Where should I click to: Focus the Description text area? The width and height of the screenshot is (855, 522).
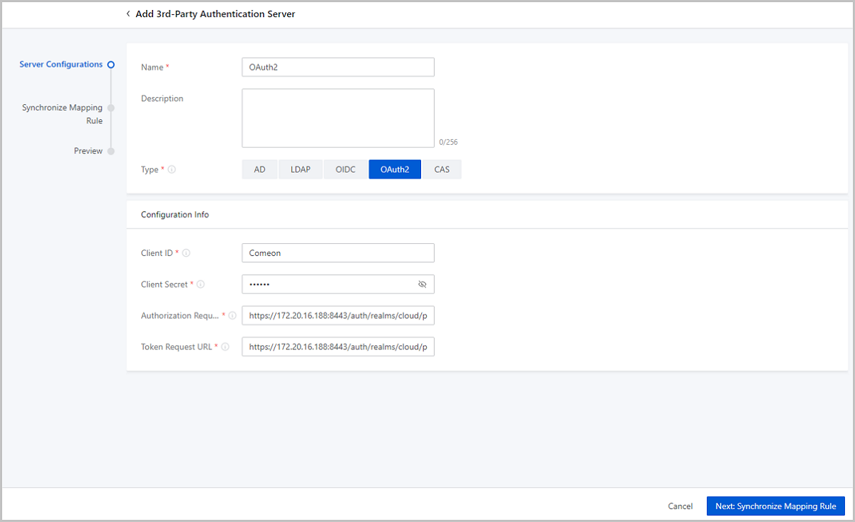pyautogui.click(x=338, y=118)
